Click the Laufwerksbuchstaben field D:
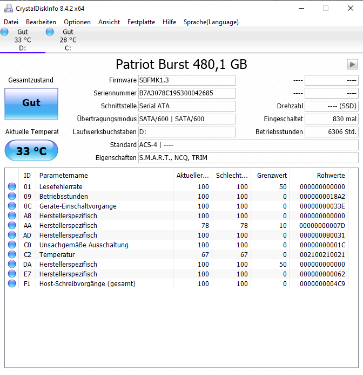This screenshot has height=375, width=363. pyautogui.click(x=187, y=132)
